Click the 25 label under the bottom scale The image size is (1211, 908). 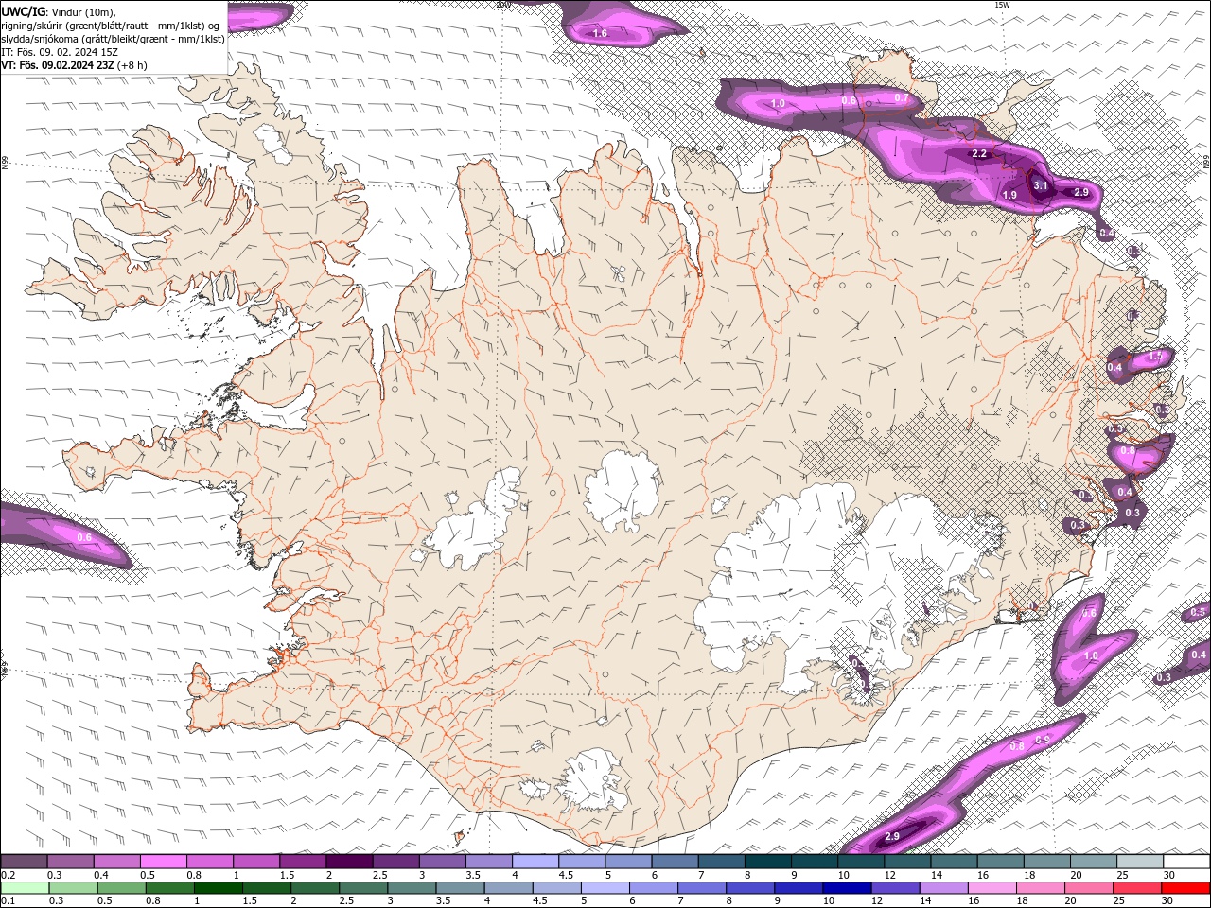click(x=1121, y=901)
